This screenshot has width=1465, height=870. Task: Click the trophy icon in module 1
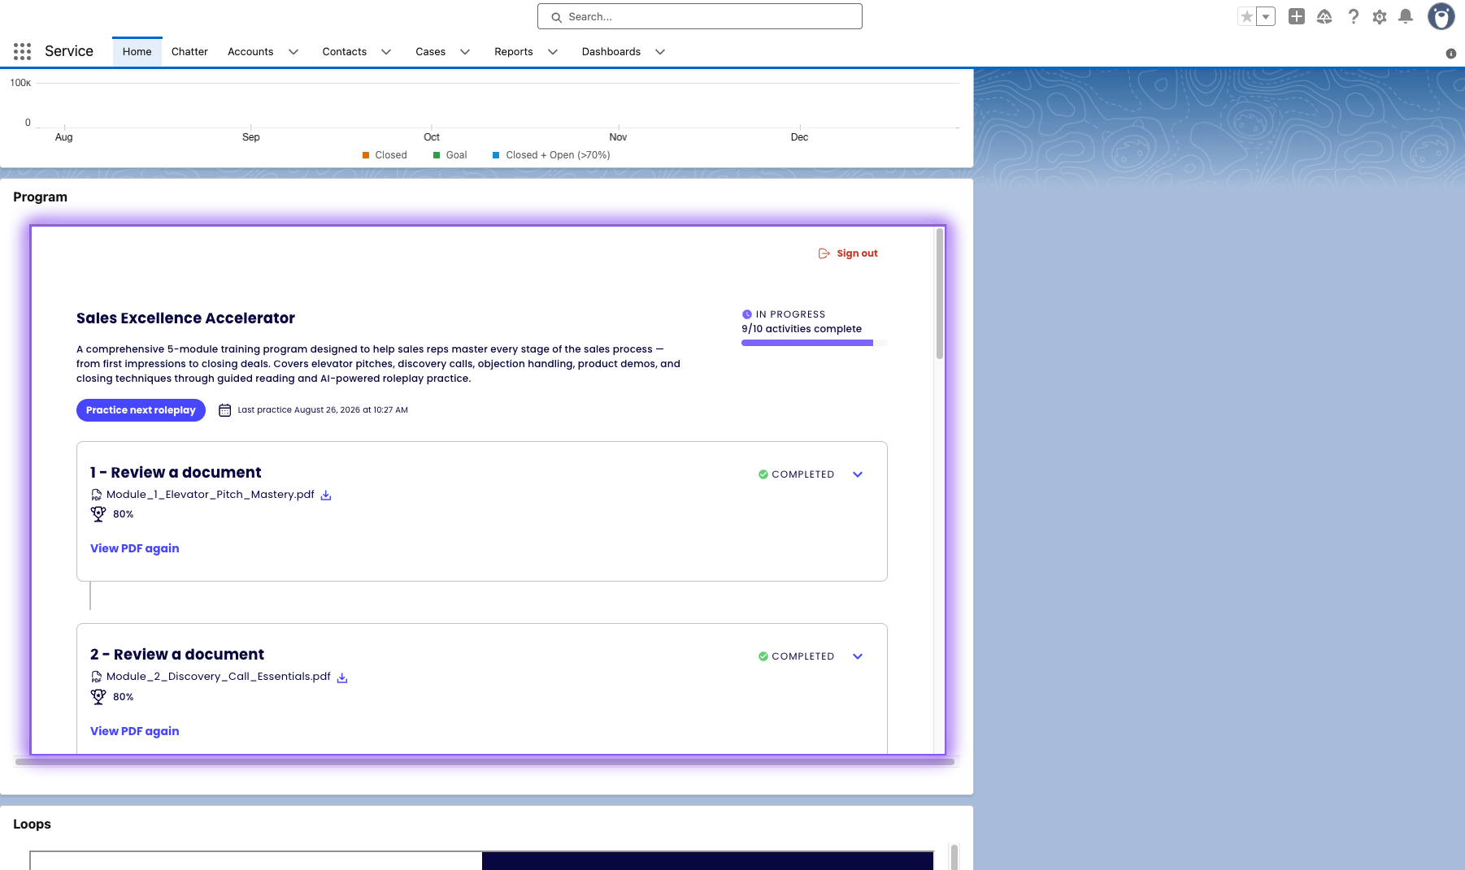coord(98,513)
